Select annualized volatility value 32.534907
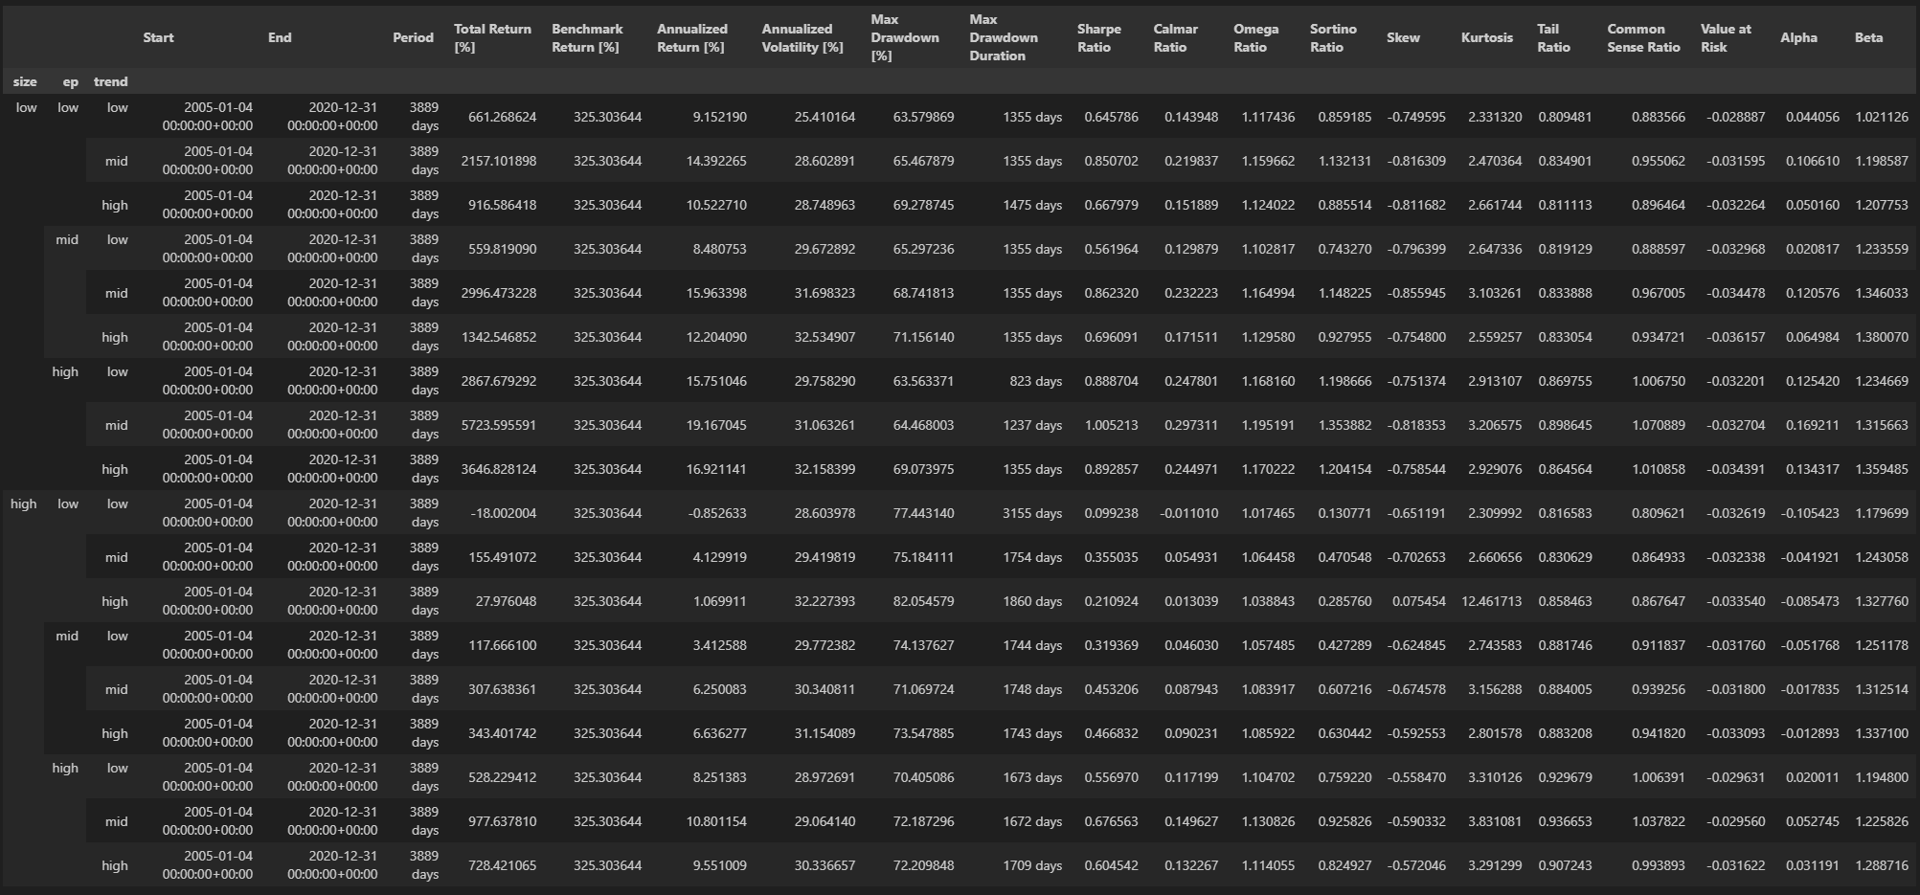1920x895 pixels. pyautogui.click(x=824, y=337)
